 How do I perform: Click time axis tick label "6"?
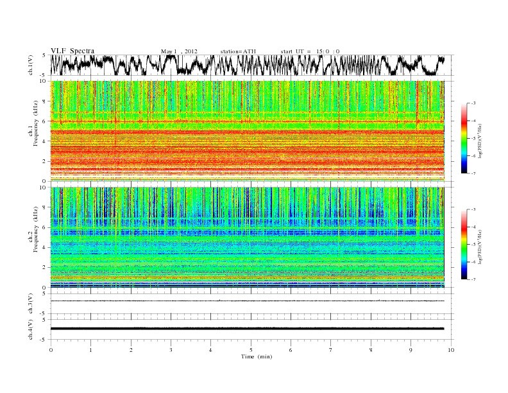pos(291,350)
